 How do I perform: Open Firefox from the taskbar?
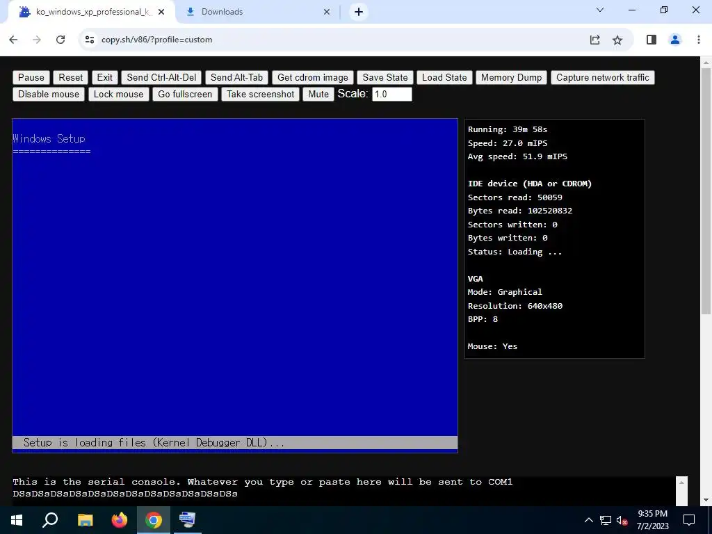[120, 520]
